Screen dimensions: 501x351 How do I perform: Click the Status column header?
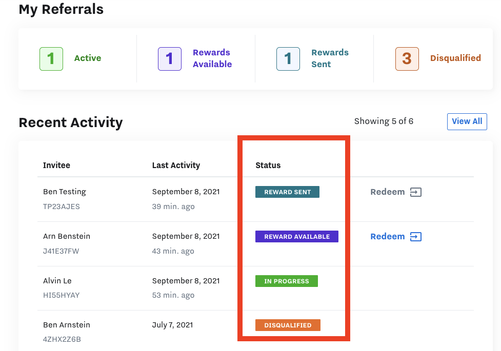[268, 166]
